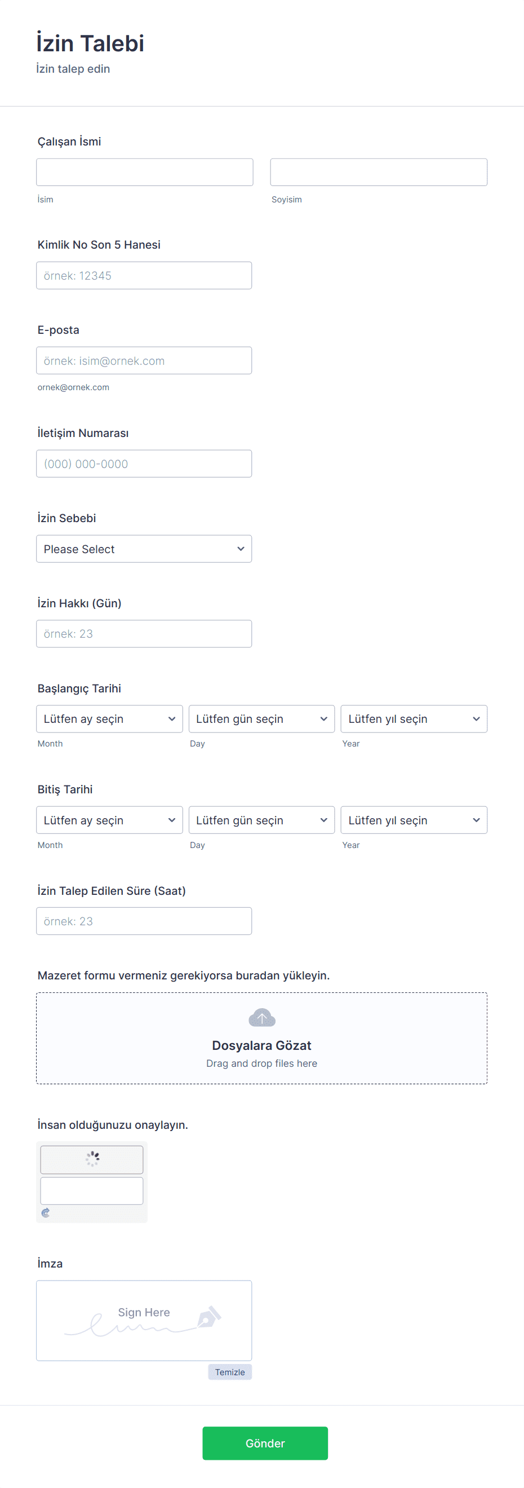Click the E-posta email field

click(x=144, y=360)
